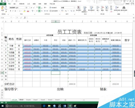Click the Cell Styles icon
This screenshot has height=108, width=135.
91,8
